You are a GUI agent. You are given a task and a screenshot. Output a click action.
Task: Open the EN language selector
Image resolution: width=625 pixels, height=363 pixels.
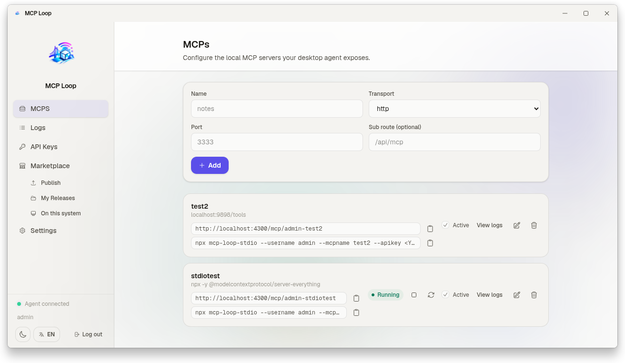47,334
